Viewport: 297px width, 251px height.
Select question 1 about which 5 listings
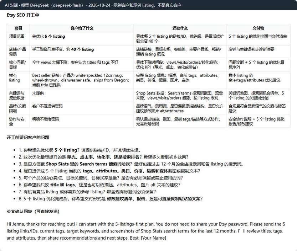(x=80, y=150)
